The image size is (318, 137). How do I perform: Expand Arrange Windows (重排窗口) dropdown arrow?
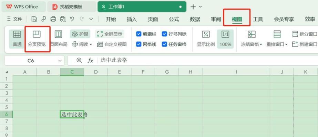286,44
